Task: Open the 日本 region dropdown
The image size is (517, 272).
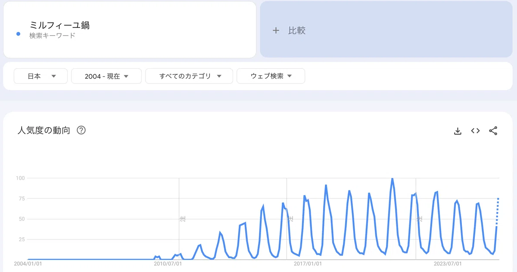Action: click(x=41, y=76)
